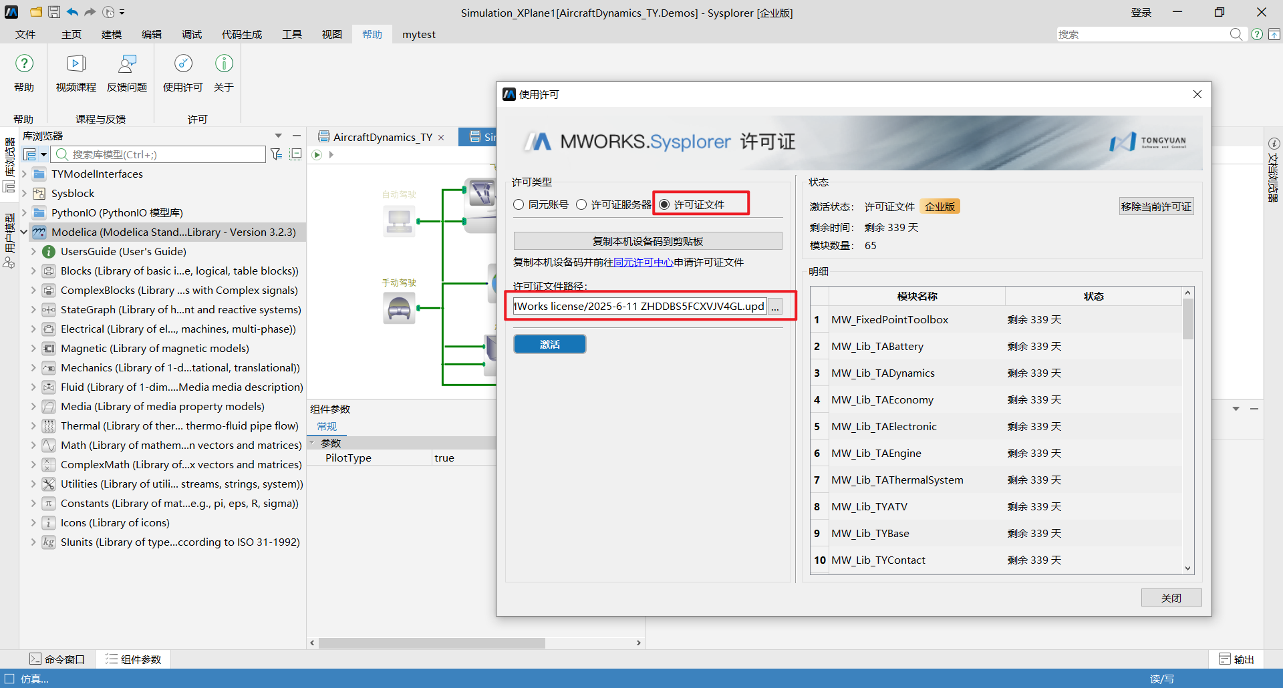Expand the PythonIO library node
1283x688 pixels.
[24, 213]
